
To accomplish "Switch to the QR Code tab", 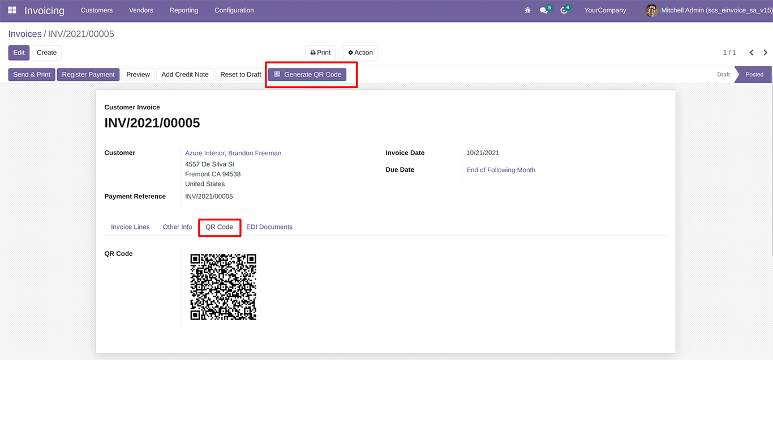I will [219, 227].
